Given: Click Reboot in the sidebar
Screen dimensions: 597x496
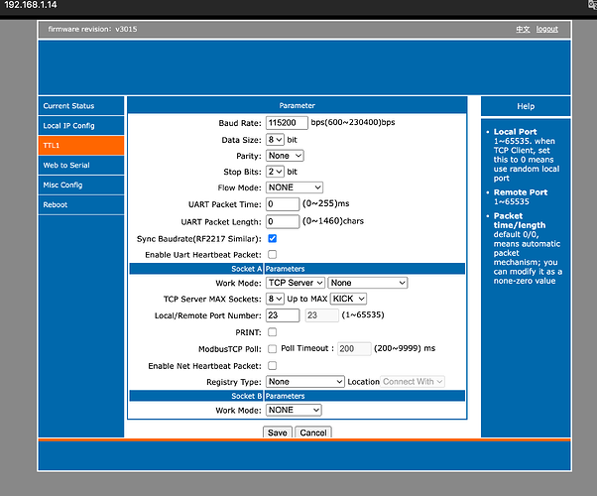Looking at the screenshot, I should [x=81, y=204].
